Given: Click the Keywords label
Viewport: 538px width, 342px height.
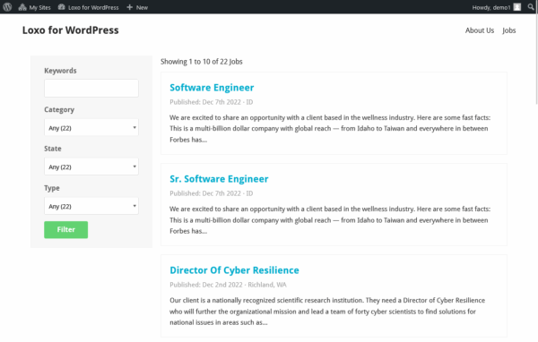Looking at the screenshot, I should tap(60, 71).
